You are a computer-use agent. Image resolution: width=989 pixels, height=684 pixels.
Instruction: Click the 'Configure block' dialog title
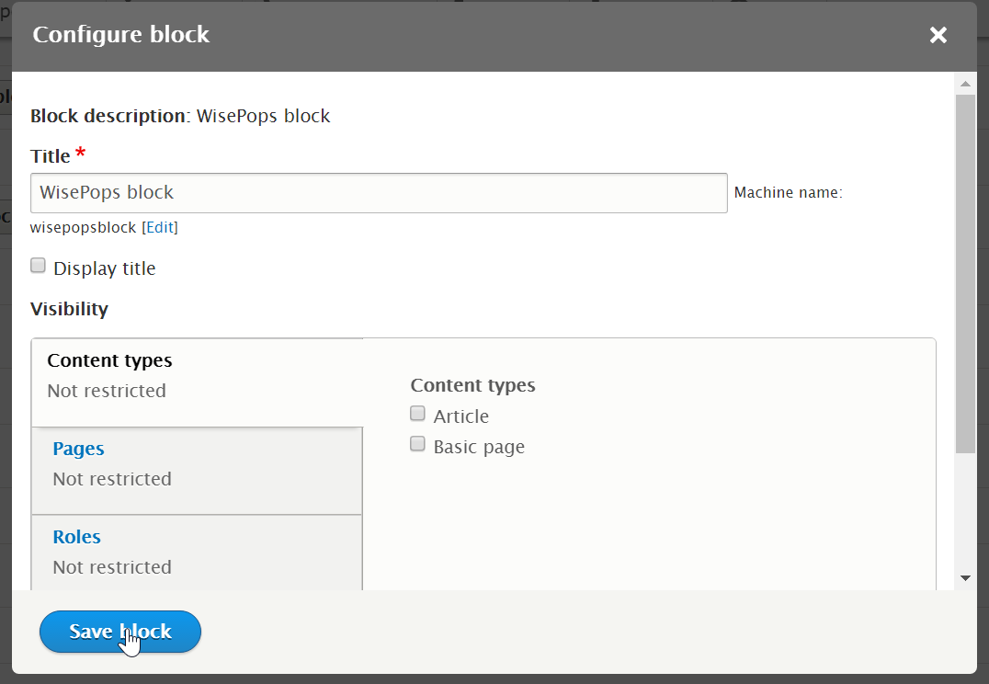coord(121,35)
